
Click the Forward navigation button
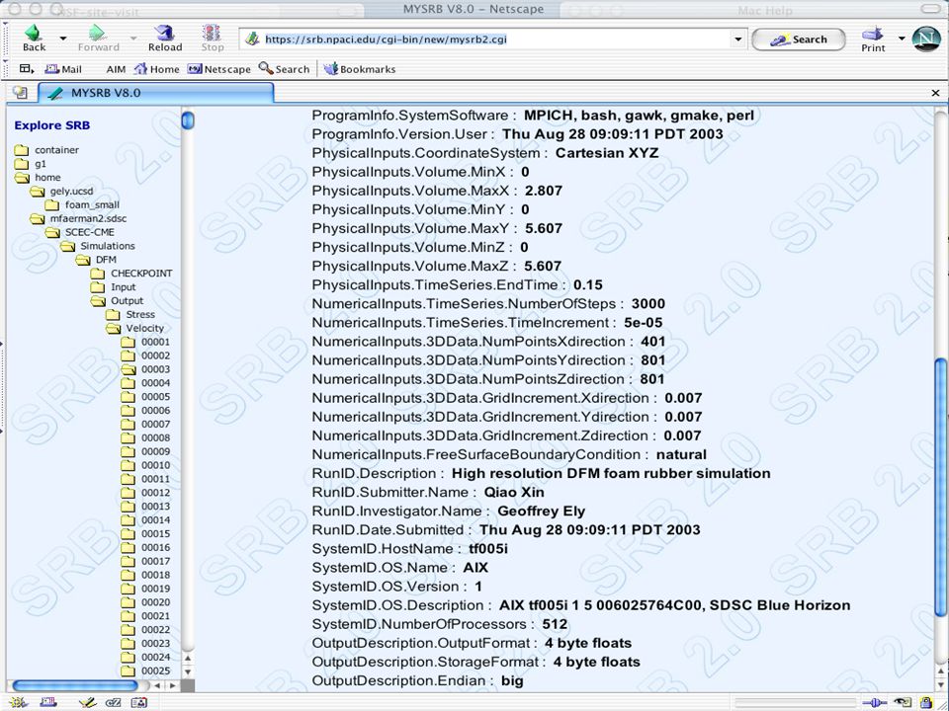click(98, 39)
